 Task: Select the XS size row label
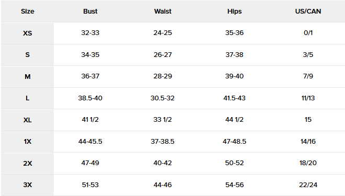pos(28,33)
